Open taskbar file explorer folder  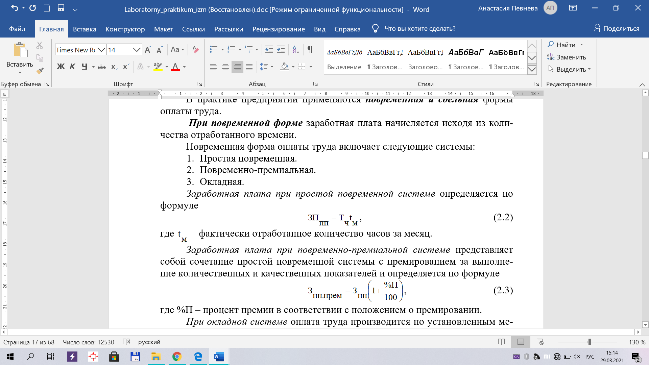tap(155, 356)
